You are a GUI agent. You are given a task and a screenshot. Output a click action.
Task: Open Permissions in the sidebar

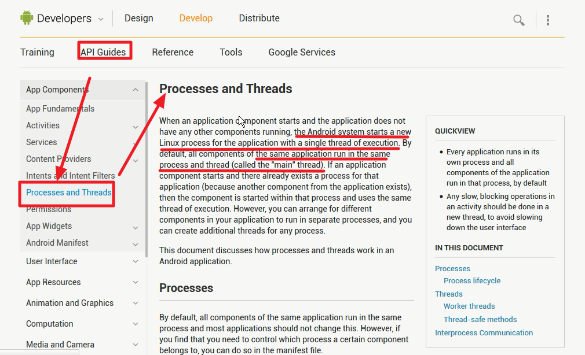click(49, 209)
